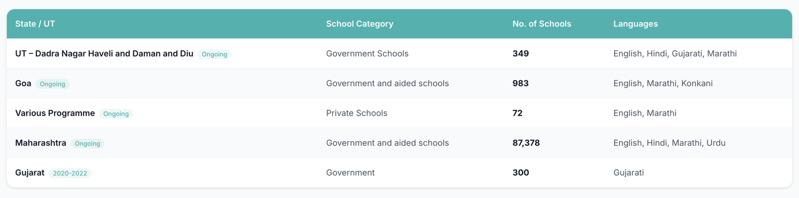This screenshot has width=799, height=198.
Task: Click the 2020-2022 badge beside Gujarat
Action: pyautogui.click(x=70, y=173)
